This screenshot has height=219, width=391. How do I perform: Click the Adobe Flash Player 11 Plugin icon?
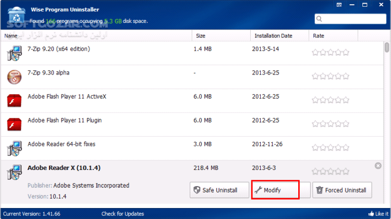[14, 124]
